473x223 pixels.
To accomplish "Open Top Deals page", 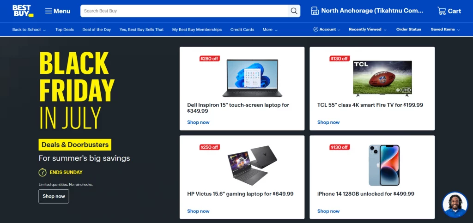I will pos(65,30).
